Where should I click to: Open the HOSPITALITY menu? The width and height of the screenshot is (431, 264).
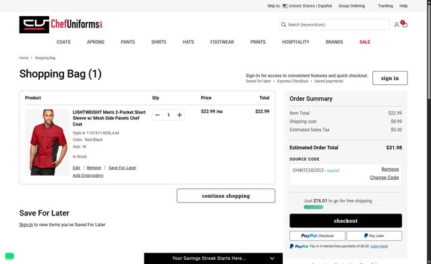295,42
